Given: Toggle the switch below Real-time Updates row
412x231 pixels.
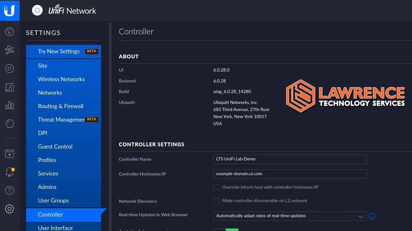Looking at the screenshot, I should click(226, 230).
